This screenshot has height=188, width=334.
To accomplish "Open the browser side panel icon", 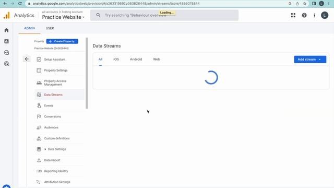I will pos(314,4).
